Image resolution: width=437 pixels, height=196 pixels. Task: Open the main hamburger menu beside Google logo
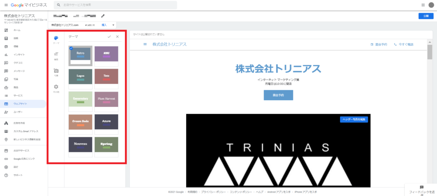click(6, 5)
